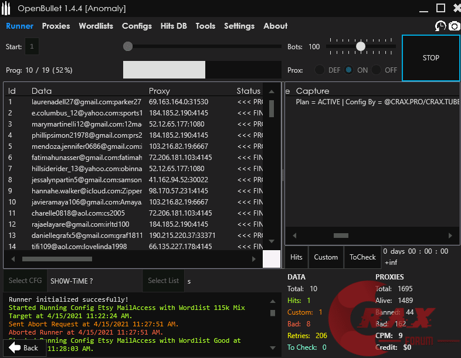Select the OFF proxy mode option
This screenshot has width=461, height=358.
[x=377, y=70]
